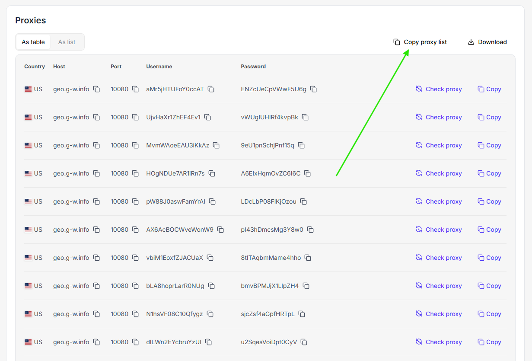Copy username N1hsVF08C10Qfygz via copy icon
The height and width of the screenshot is (361, 532).
click(x=210, y=314)
